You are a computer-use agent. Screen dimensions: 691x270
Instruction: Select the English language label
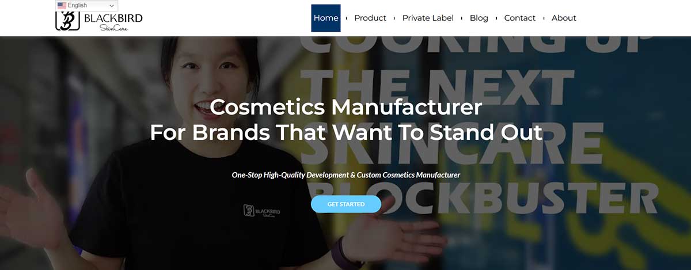(x=77, y=6)
